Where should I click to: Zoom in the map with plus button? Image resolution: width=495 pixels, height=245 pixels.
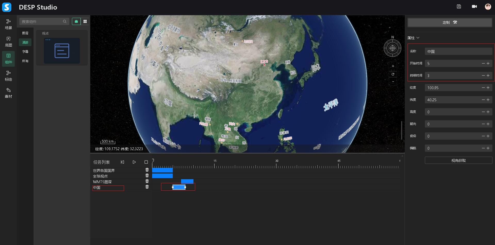393,66
